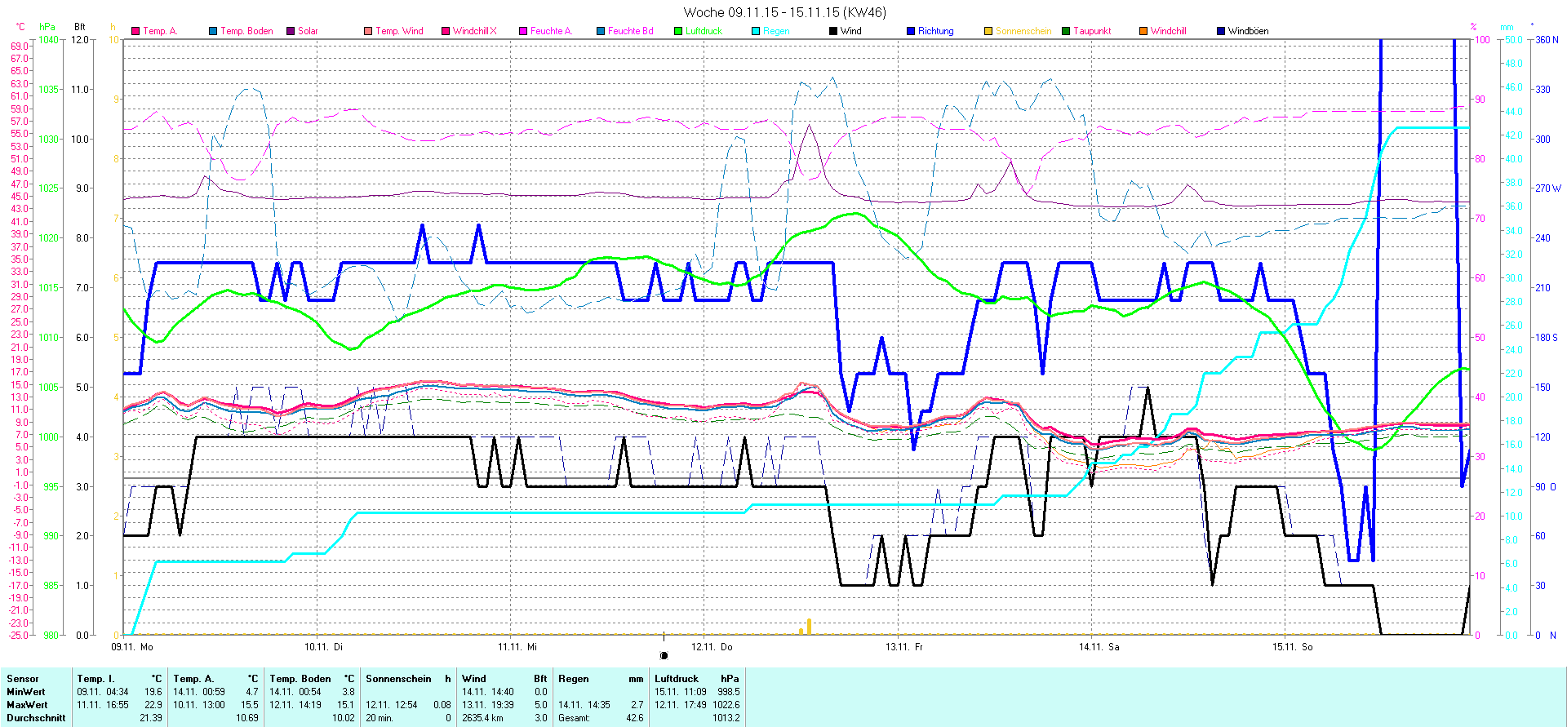This screenshot has height=727, width=1567.
Task: Select the purple Solar legend marker
Action: coord(291,31)
